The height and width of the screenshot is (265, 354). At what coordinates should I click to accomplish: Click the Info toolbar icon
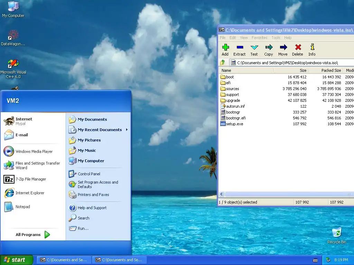(x=312, y=50)
